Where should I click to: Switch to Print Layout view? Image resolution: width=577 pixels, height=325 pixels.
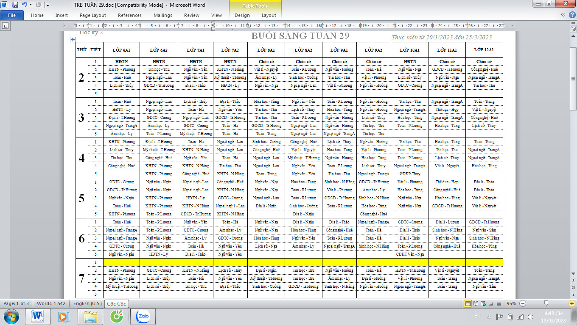(468, 303)
